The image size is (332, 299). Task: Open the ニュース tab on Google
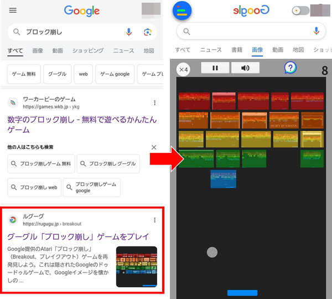(x=123, y=51)
